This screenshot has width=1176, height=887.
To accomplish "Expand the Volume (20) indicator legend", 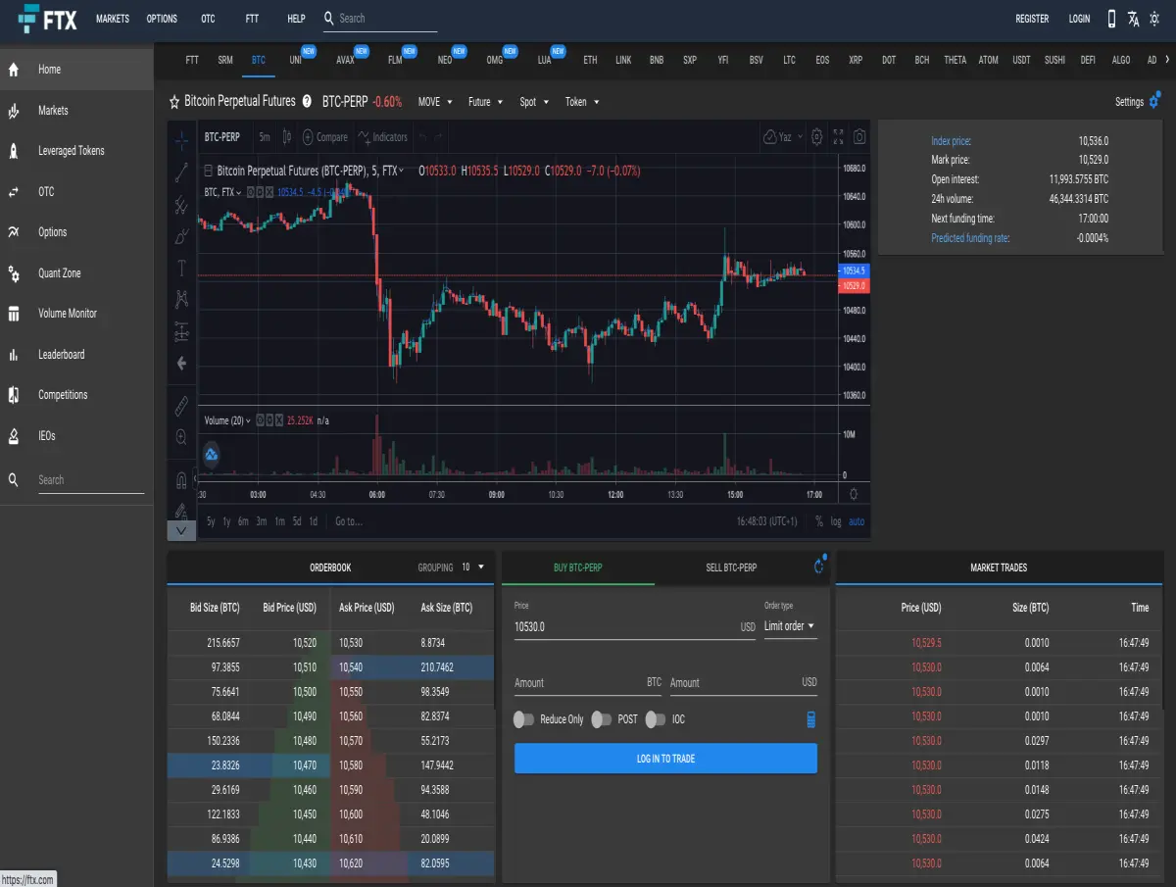I will point(247,420).
